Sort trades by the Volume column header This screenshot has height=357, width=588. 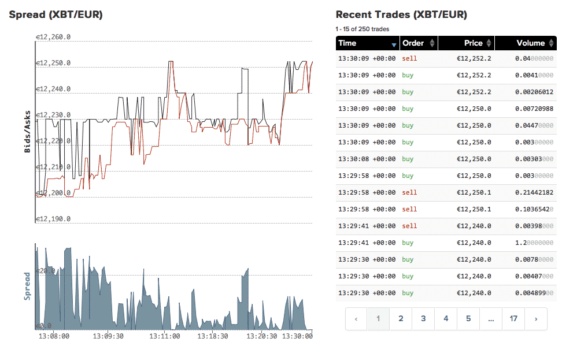click(526, 43)
